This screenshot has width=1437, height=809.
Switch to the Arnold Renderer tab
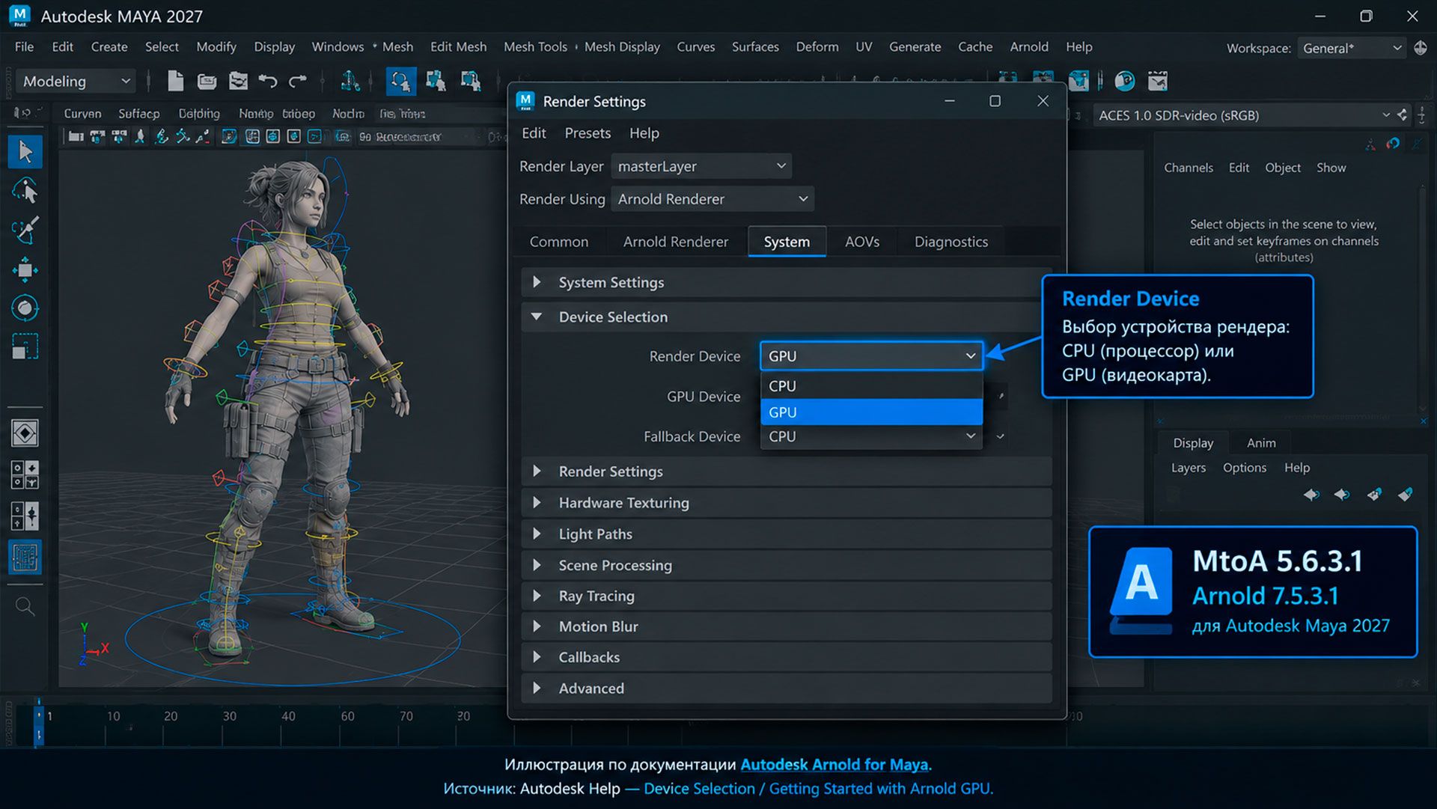click(675, 242)
